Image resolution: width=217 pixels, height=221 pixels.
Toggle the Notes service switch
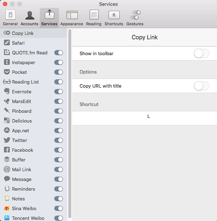(x=59, y=199)
